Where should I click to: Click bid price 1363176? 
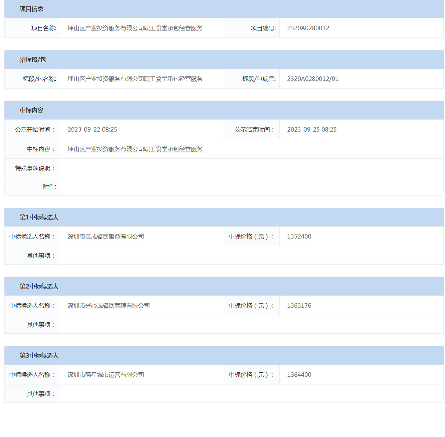click(x=299, y=305)
